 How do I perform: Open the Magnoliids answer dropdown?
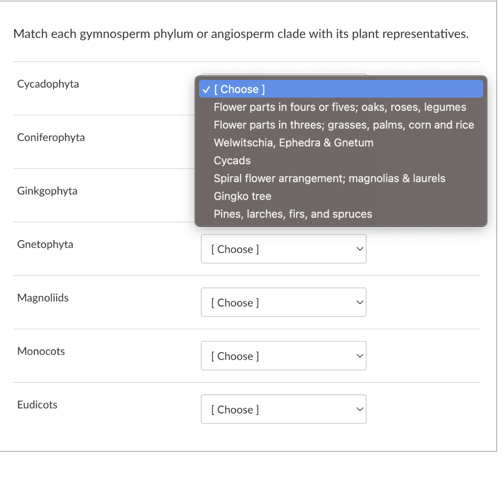[283, 302]
